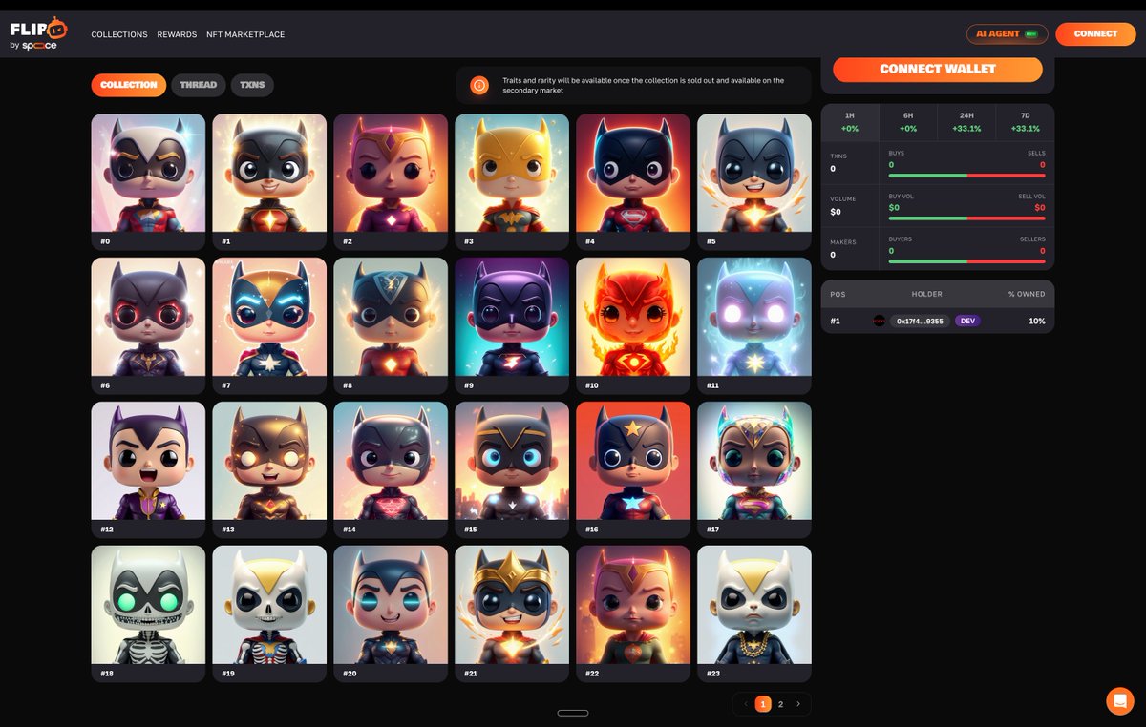Image resolution: width=1146 pixels, height=727 pixels.
Task: Click the POS column header
Action: pyautogui.click(x=838, y=294)
